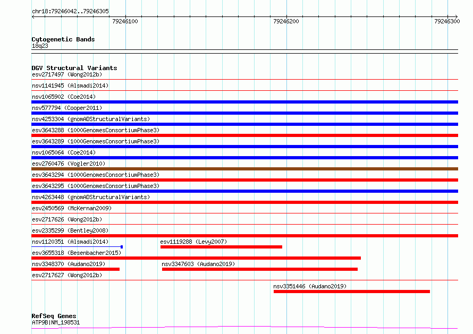Click the esv3643295 (1000GenomesConsortiumPhase3) text label
The width and height of the screenshot is (473, 334).
(96, 186)
